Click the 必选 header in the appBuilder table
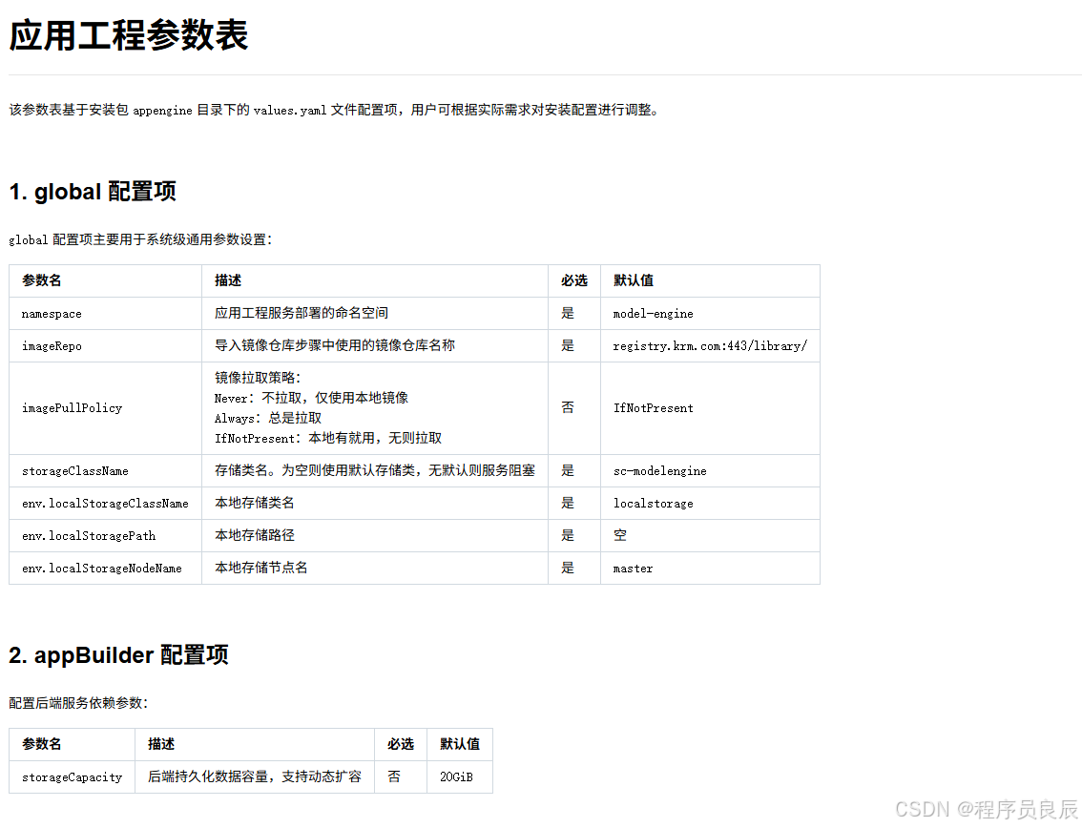 [401, 744]
